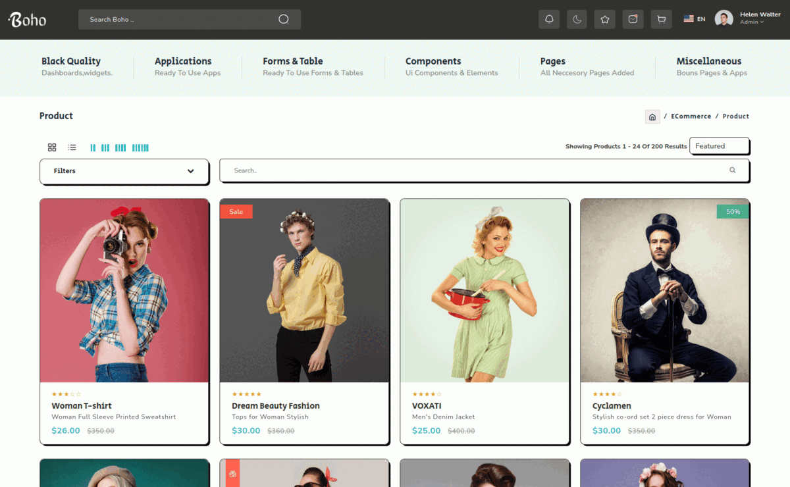Open the Applications menu
The image size is (790, 487).
(x=183, y=61)
